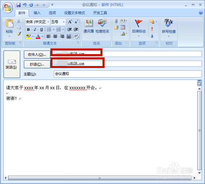Open the 选项 ribbon tab
This screenshot has height=184, width=205.
pos(52,13)
